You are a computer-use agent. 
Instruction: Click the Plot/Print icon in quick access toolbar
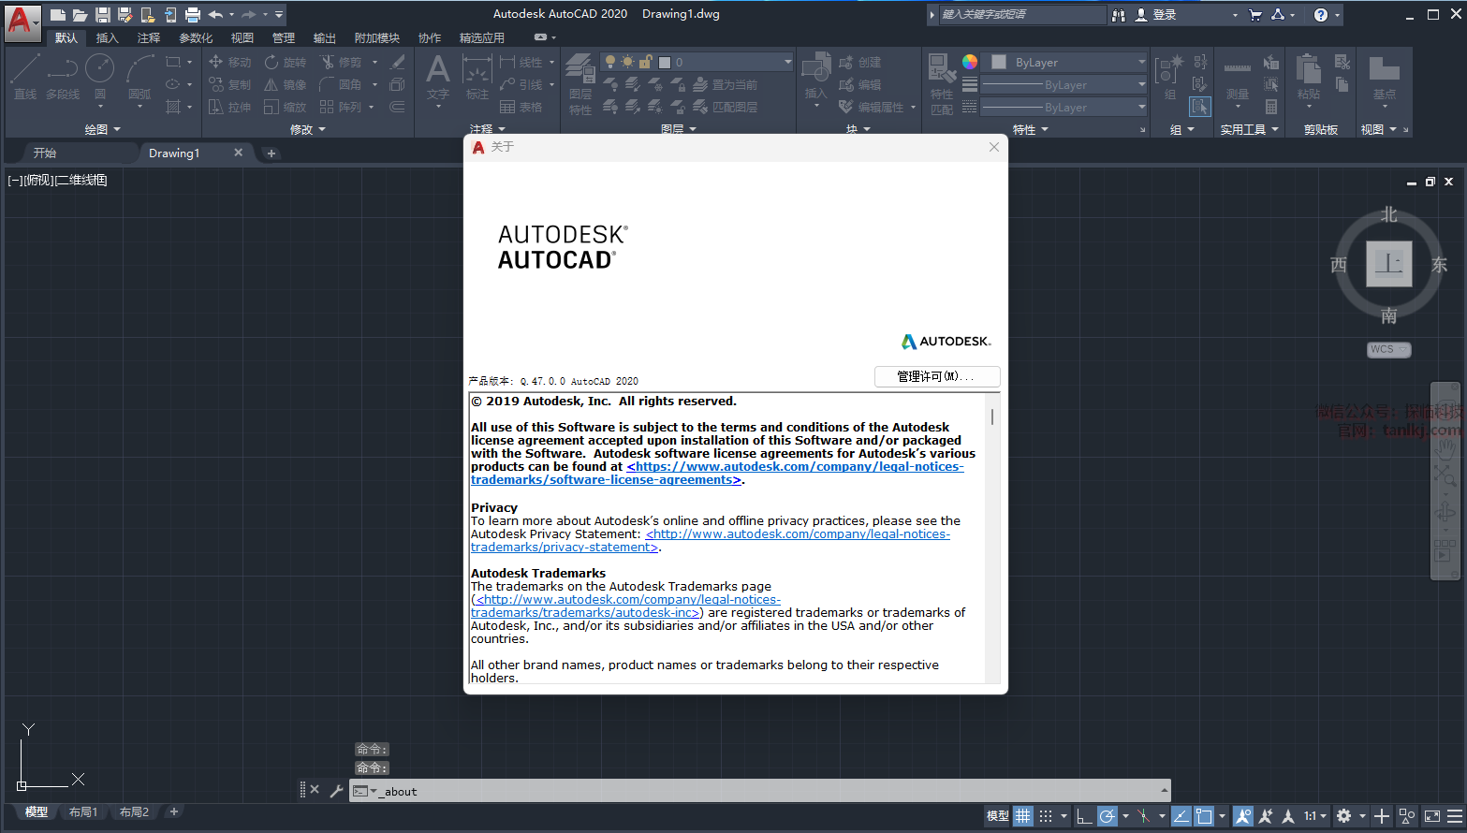(193, 15)
